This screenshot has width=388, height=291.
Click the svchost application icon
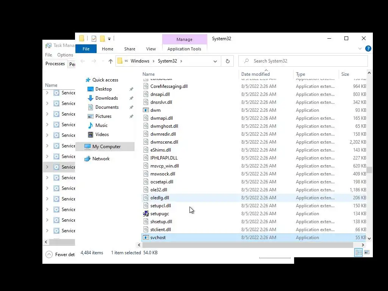tap(146, 238)
